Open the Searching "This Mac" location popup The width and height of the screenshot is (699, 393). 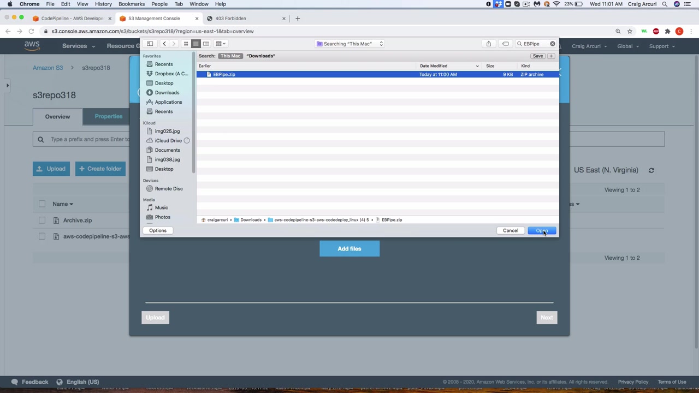(x=349, y=44)
